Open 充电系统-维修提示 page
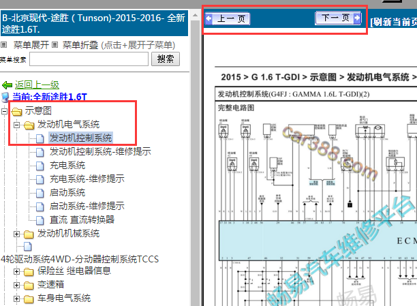The image size is (417, 306). coord(87,179)
